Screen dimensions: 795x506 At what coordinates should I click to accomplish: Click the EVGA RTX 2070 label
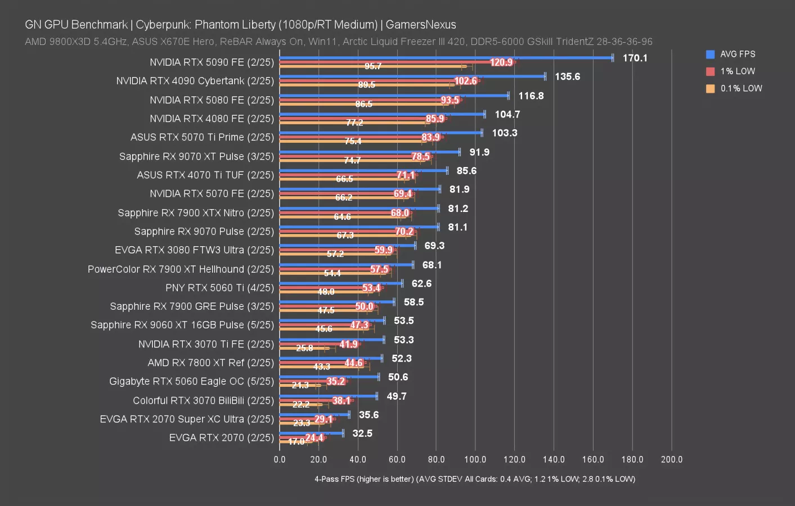221,437
